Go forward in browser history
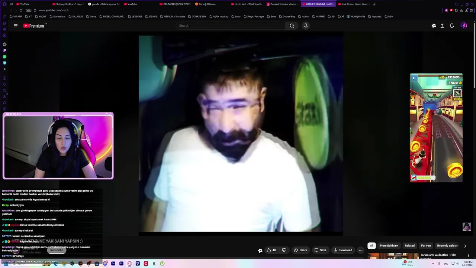The width and height of the screenshot is (476, 268). coord(16,10)
